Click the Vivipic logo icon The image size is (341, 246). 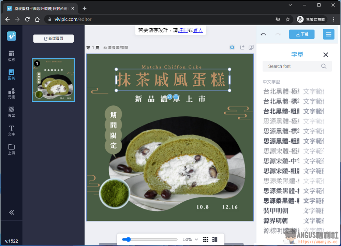coord(12,36)
